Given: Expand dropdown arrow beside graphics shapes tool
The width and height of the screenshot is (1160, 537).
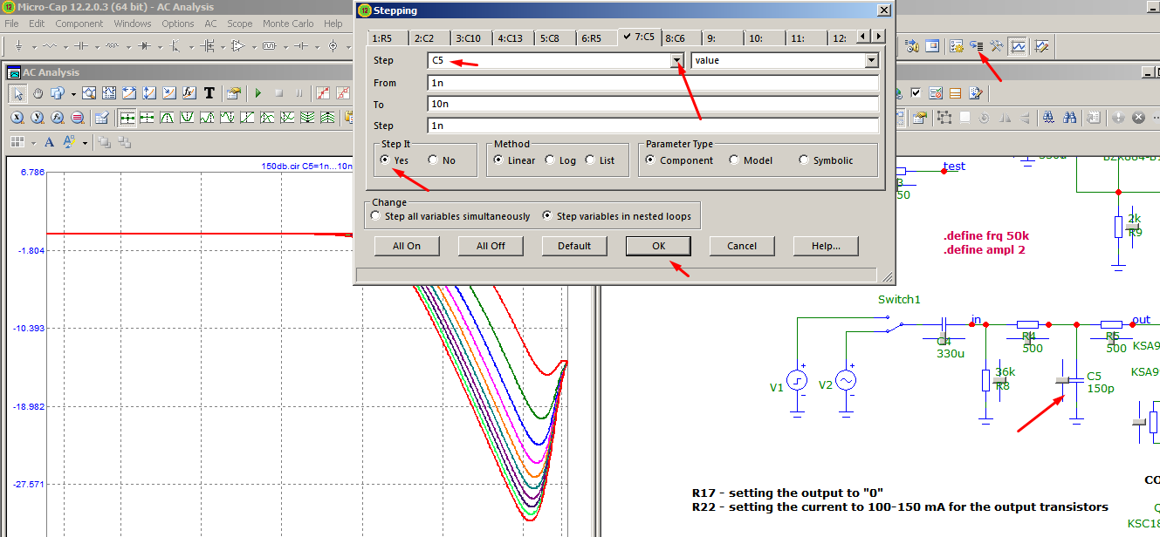Looking at the screenshot, I should (x=73, y=94).
